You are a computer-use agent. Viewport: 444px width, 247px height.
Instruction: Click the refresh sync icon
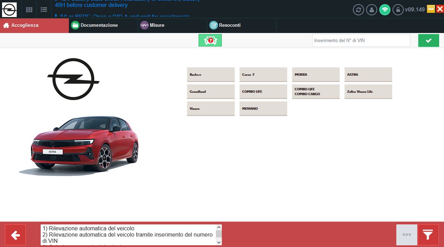pyautogui.click(x=358, y=9)
